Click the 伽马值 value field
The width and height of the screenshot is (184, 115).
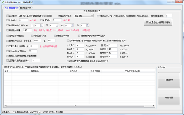(x=113, y=49)
